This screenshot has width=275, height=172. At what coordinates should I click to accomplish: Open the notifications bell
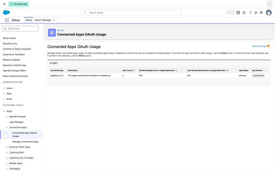[x=261, y=13]
